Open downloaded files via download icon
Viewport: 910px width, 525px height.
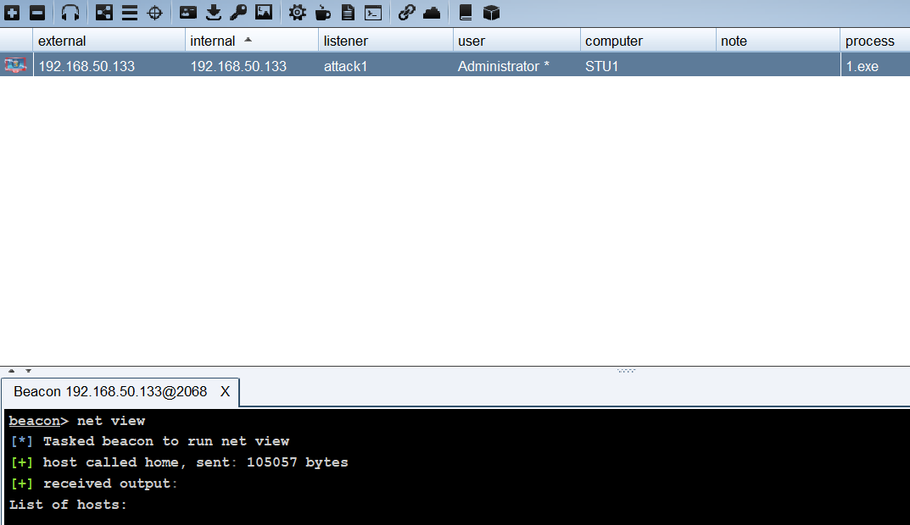(x=214, y=13)
